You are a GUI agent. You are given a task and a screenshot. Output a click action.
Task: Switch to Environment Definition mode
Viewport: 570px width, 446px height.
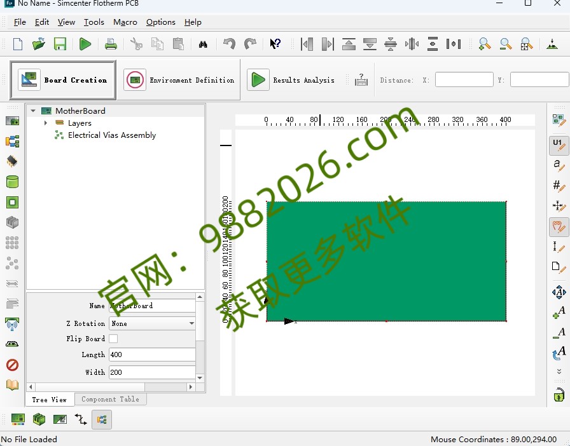tap(179, 80)
